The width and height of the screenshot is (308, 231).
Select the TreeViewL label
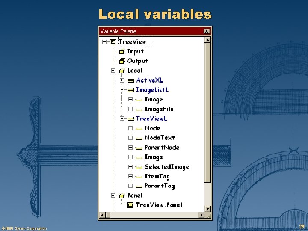151,118
